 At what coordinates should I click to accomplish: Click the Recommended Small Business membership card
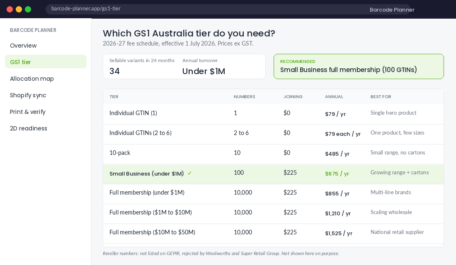click(x=359, y=67)
